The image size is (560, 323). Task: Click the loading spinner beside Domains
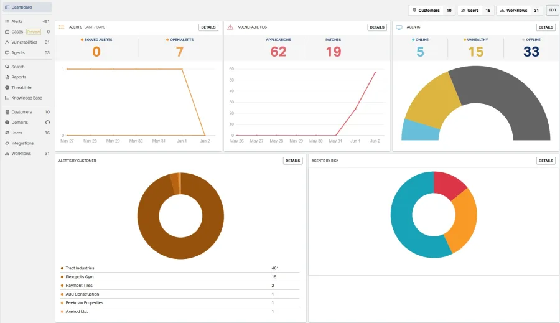[x=47, y=123]
